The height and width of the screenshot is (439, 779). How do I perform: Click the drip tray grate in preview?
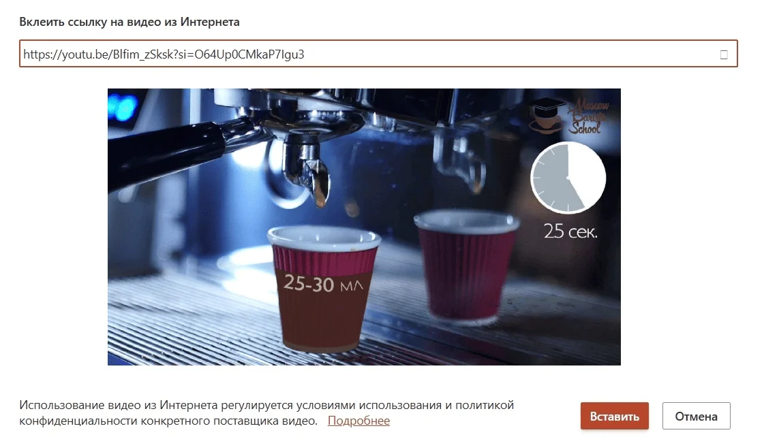[x=199, y=317]
